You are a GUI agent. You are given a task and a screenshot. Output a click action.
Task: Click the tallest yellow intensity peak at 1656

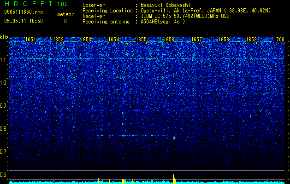point(174,179)
